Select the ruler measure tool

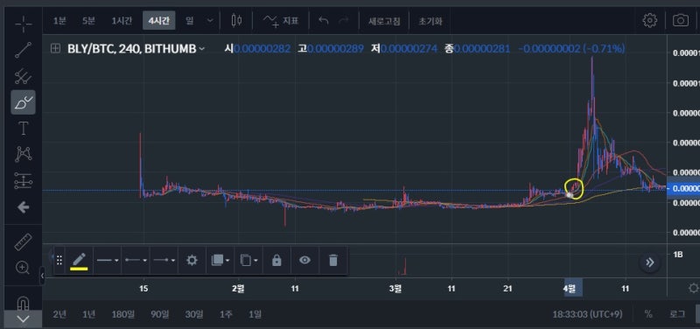(24, 241)
